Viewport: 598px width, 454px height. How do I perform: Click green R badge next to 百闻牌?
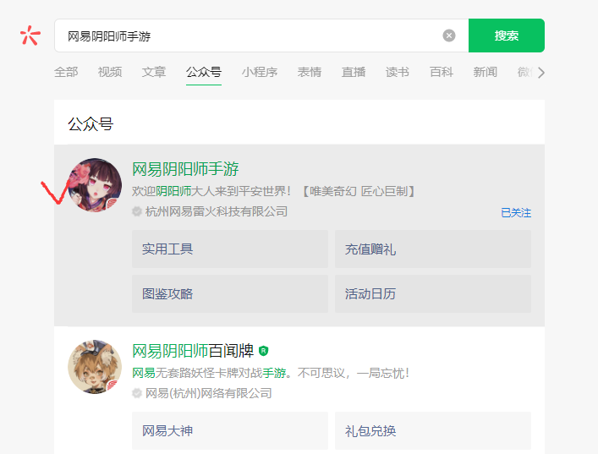click(264, 351)
